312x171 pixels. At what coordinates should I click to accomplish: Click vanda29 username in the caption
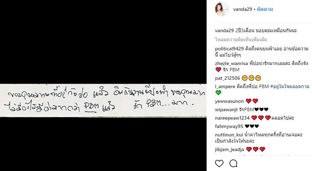pos(225,30)
